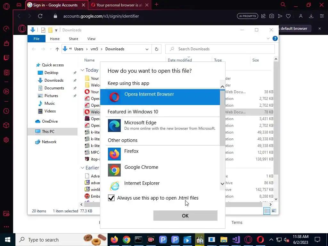Open Explorer help icon
328x246 pixels.
[x=275, y=38]
